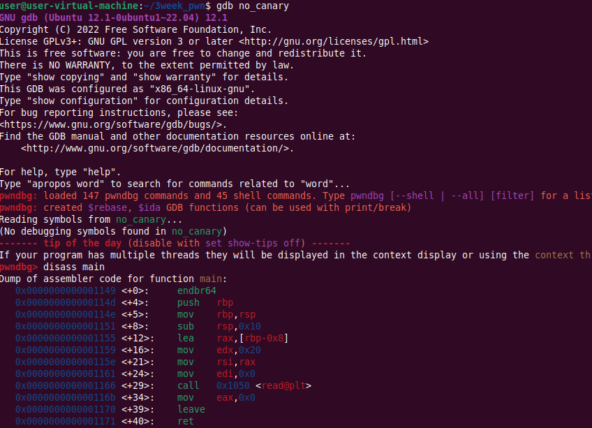592x428 pixels.
Task: Click 'For help, type "help".' line
Action: pos(61,172)
